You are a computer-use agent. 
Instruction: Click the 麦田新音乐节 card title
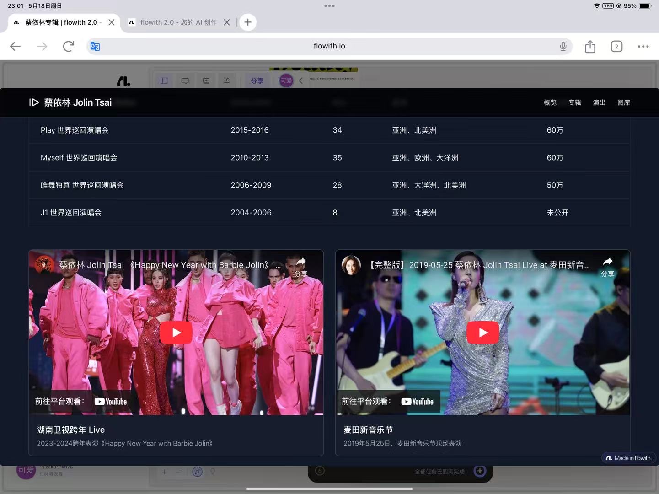pos(368,430)
